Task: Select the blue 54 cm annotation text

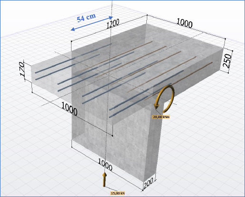Action: (86, 18)
